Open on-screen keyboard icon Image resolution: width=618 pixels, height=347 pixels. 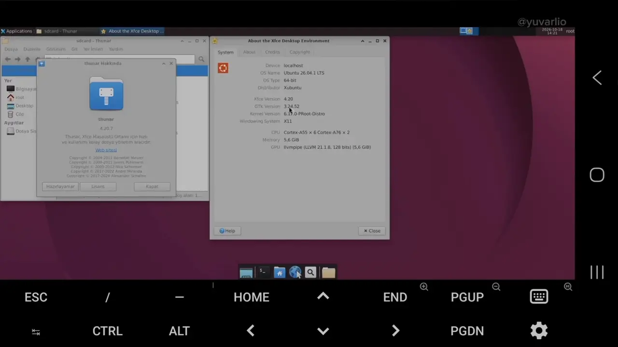click(539, 297)
